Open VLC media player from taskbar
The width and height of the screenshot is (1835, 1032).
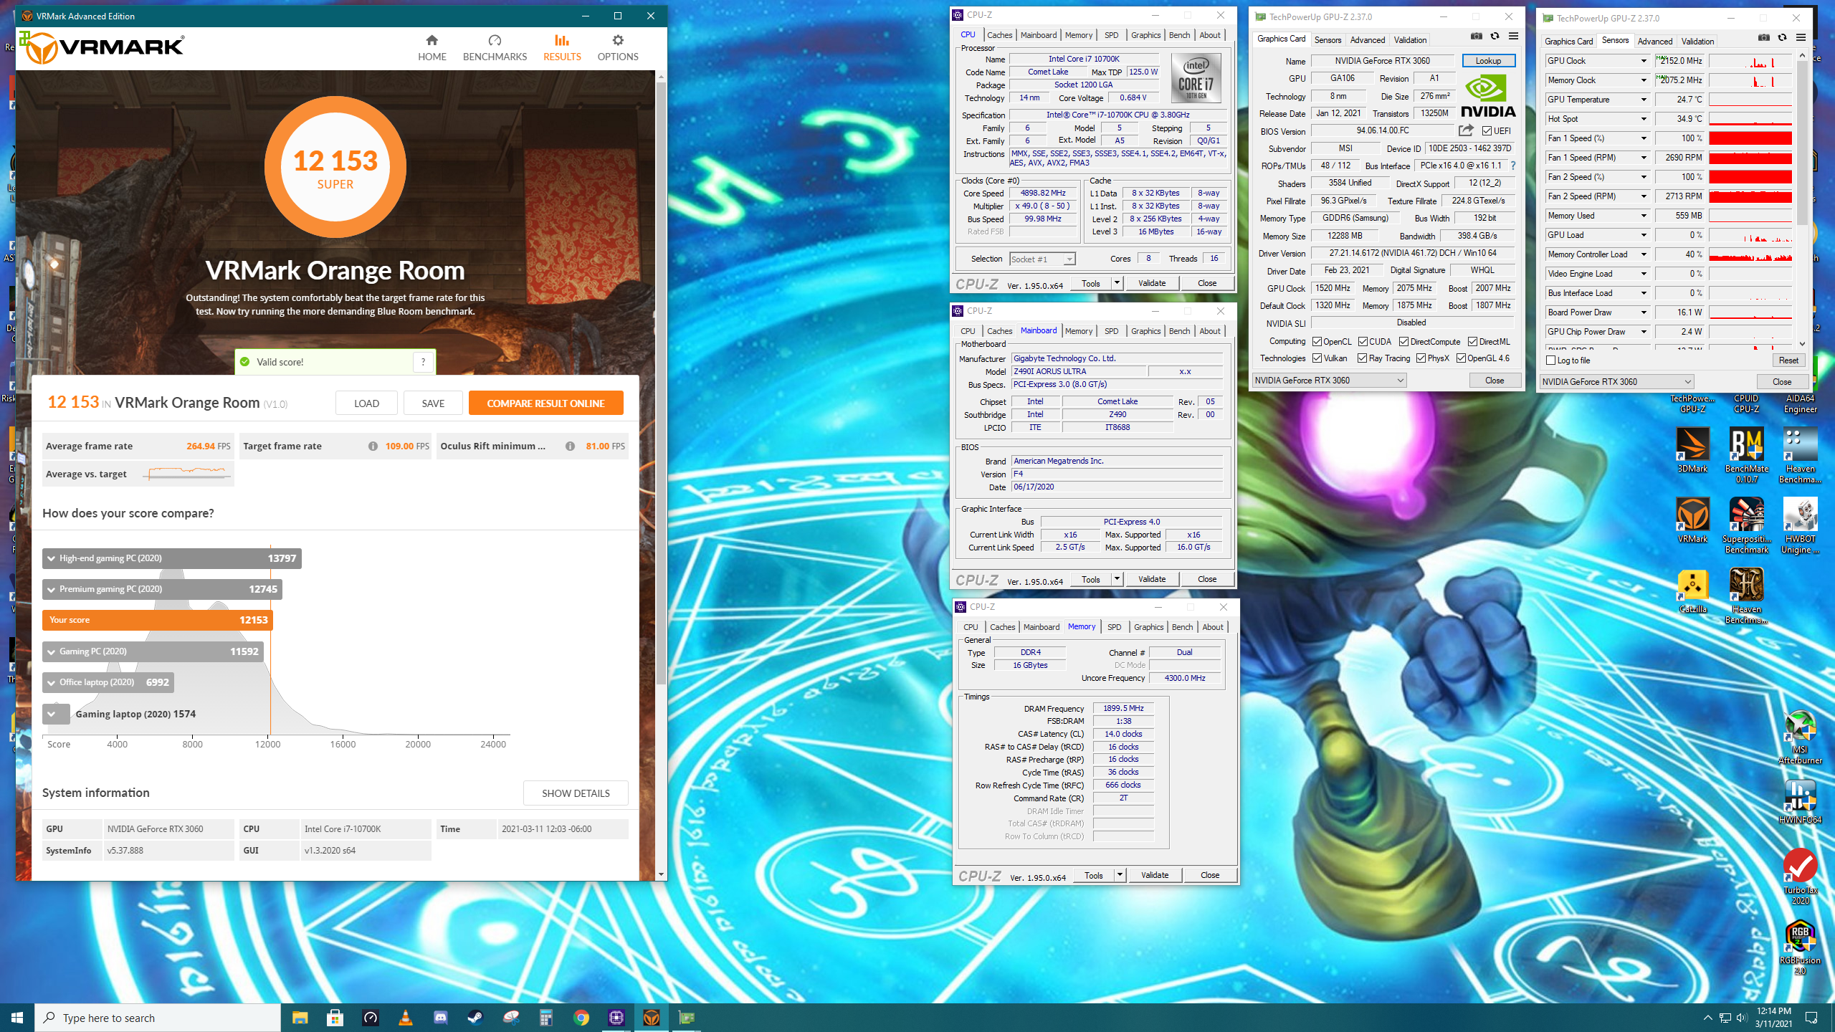pyautogui.click(x=405, y=1018)
